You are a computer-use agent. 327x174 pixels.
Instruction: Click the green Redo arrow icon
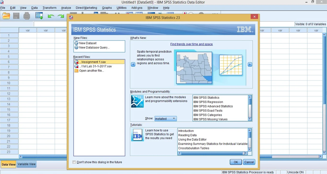tap(60, 16)
